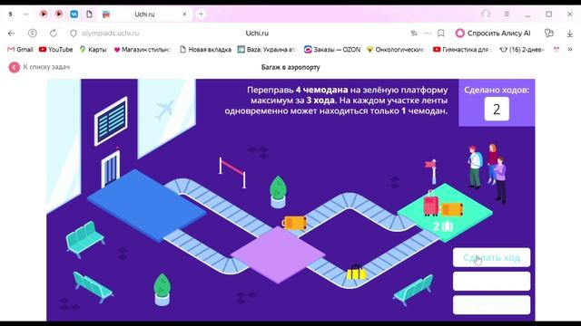Click the Спросить Алису AI button

tap(493, 34)
